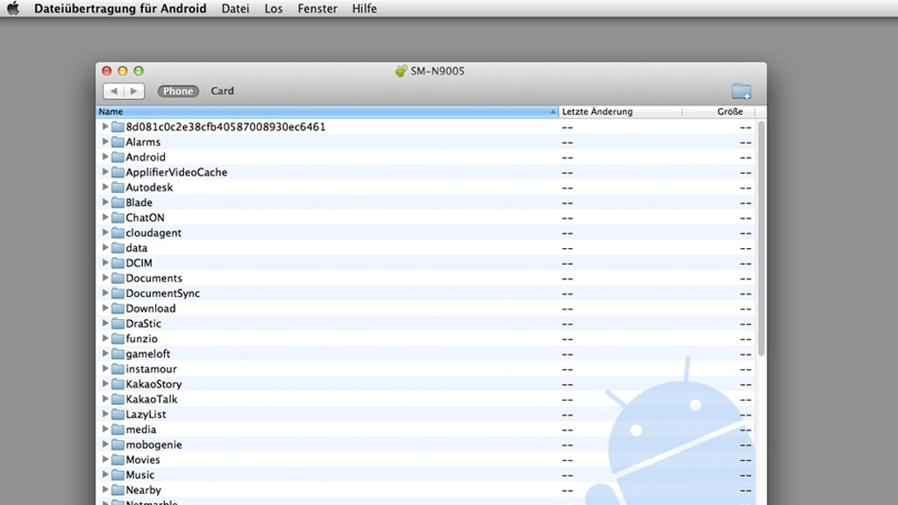Viewport: 898px width, 505px height.
Task: Expand the Autodesk folder
Action: (x=105, y=188)
